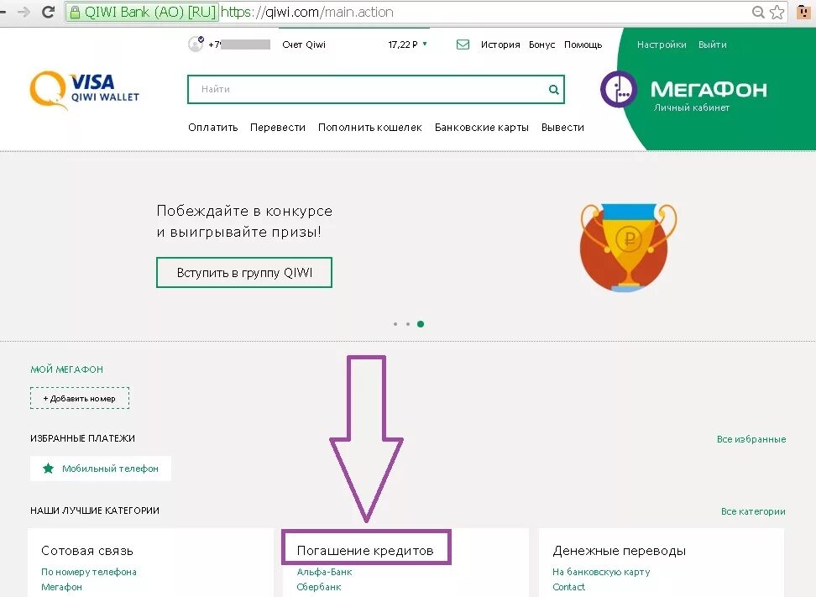Select the first banner slide dot
The image size is (816, 597).
tap(395, 324)
